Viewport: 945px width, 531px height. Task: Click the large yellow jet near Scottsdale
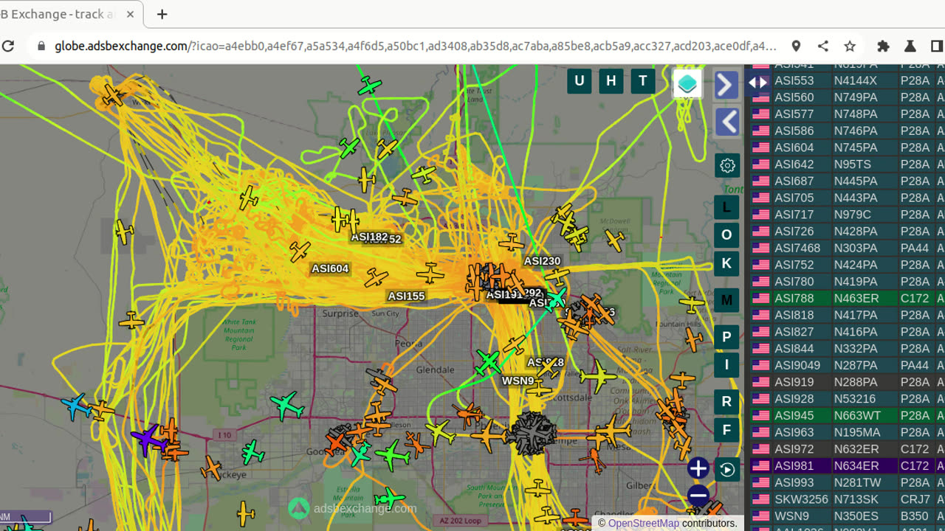tap(598, 377)
